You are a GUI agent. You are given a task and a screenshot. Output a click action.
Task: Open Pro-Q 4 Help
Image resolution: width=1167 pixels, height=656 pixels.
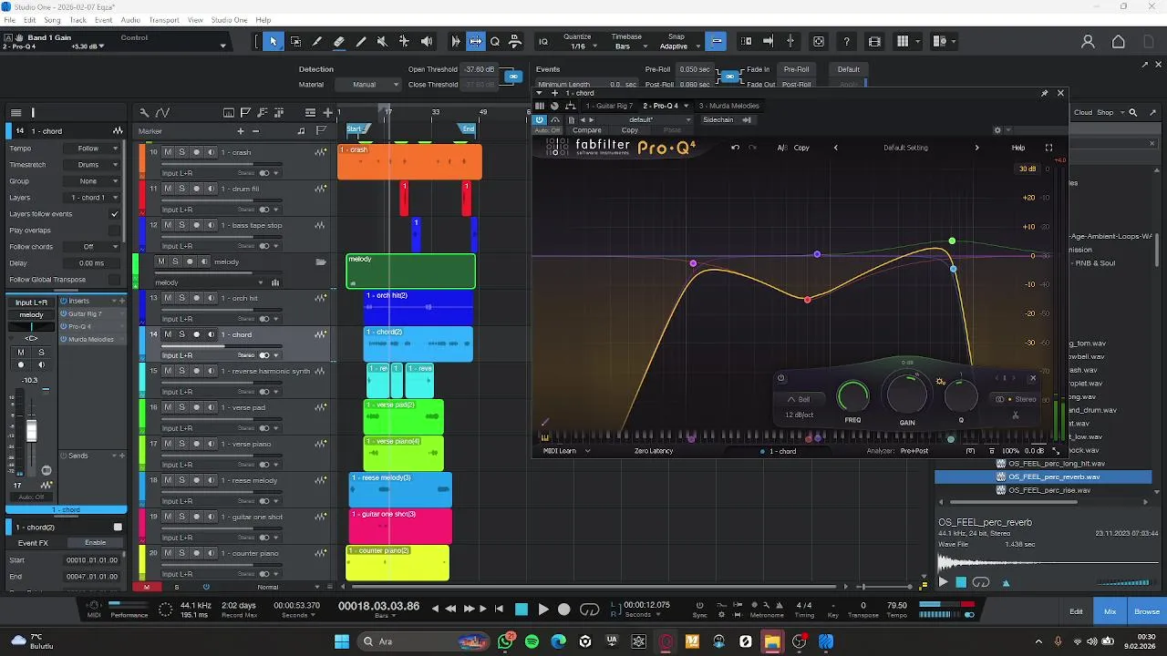[x=1018, y=148]
